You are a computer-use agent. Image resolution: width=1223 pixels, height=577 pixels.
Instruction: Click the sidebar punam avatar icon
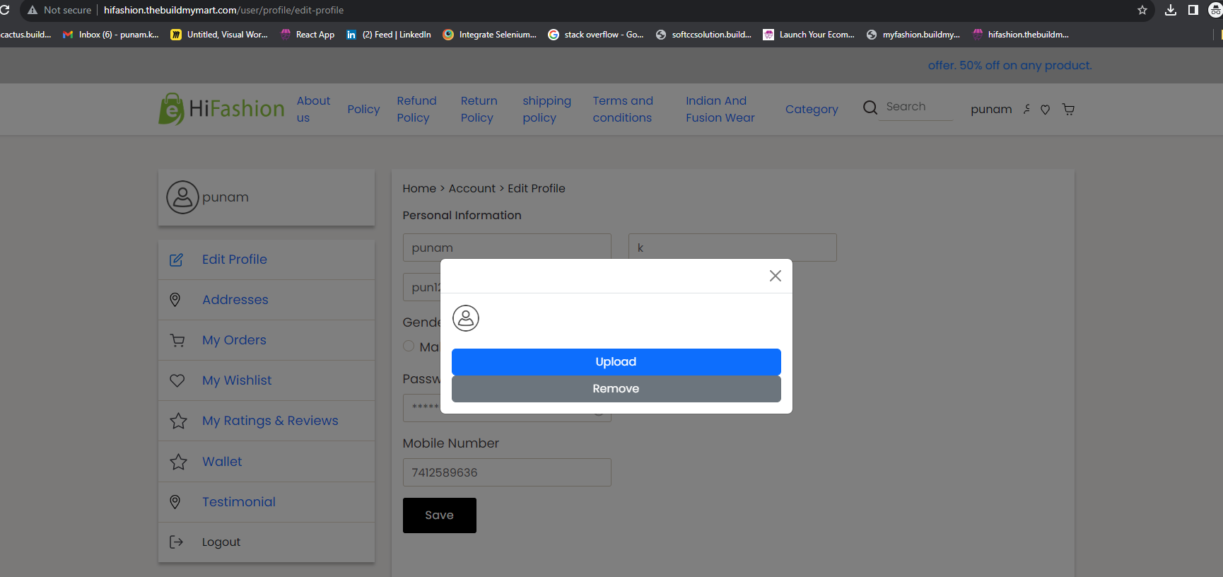tap(182, 197)
